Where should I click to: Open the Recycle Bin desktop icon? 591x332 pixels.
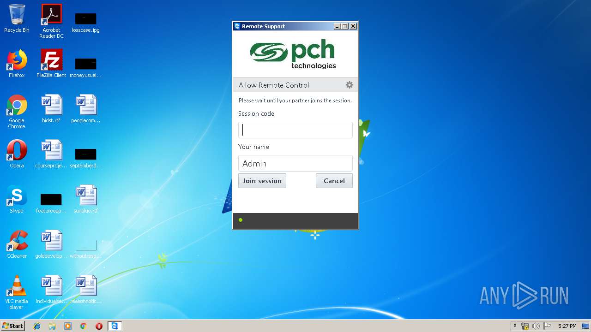pos(17,18)
